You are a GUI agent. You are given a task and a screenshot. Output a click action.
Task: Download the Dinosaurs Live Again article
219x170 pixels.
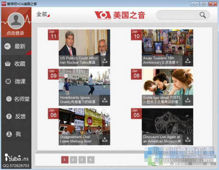[188, 140]
